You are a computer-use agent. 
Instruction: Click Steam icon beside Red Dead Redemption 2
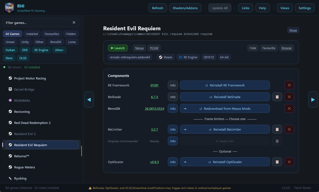[x=10, y=123]
